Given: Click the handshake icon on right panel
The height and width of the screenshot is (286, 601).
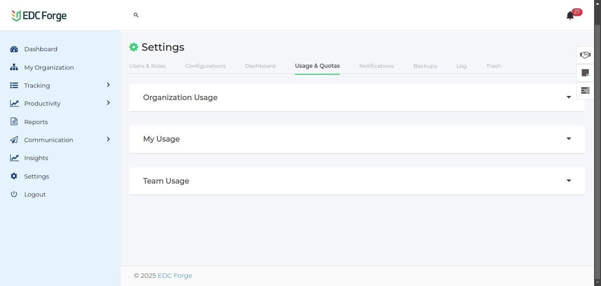Looking at the screenshot, I should (x=585, y=55).
